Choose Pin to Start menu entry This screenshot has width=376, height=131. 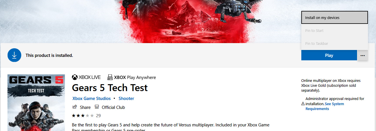pyautogui.click(x=335, y=30)
